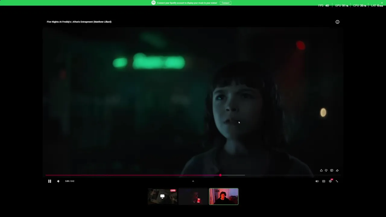This screenshot has height=217, width=386.
Task: Click the red progress bar scrubber
Action: (220, 175)
